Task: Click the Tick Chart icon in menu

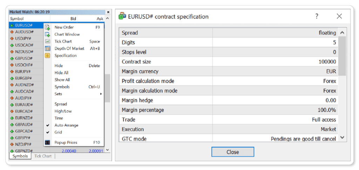Action: click(47, 41)
